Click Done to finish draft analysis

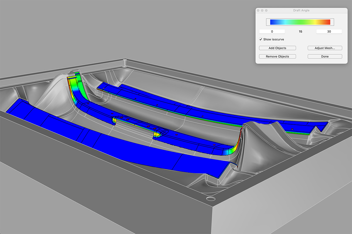325,56
